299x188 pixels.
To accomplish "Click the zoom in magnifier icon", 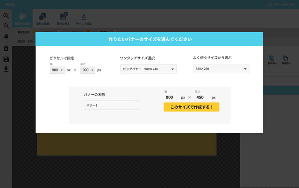I will (x=6, y=15).
